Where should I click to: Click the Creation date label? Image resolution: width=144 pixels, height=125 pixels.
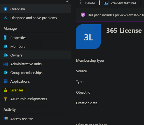[x=87, y=103]
